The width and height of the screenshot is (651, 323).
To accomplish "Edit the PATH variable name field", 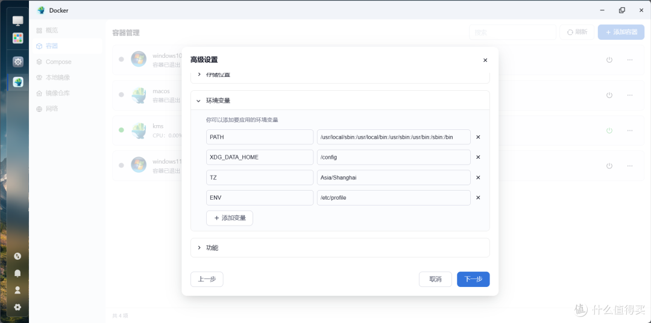I will tap(260, 137).
